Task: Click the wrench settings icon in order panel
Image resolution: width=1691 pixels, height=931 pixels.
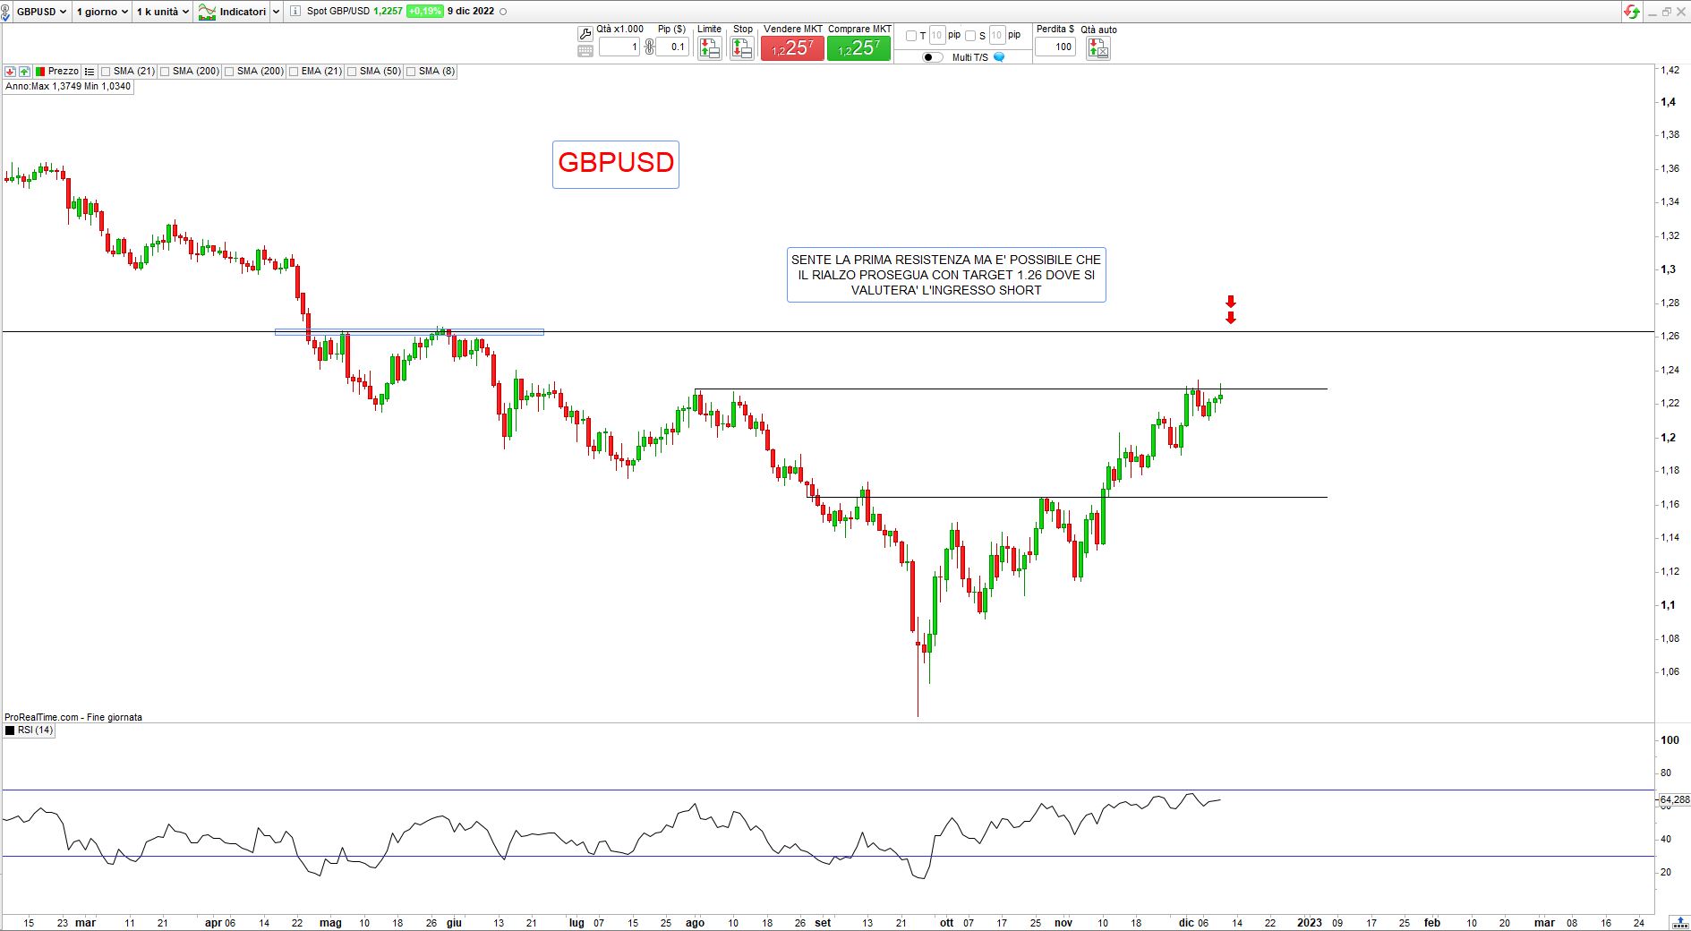Action: click(585, 34)
